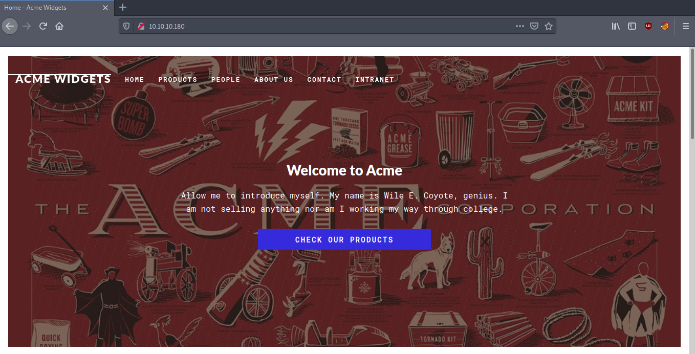
Task: Open the HOME navigation link
Action: point(135,80)
